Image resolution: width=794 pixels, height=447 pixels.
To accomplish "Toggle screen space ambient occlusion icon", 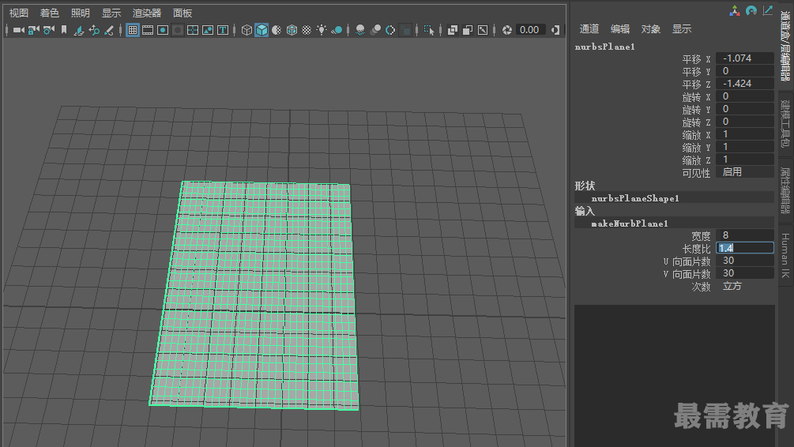I will 360,30.
